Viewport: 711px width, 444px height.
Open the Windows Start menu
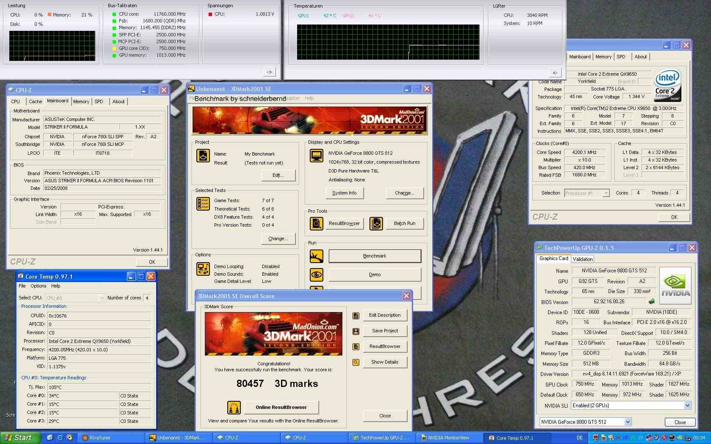click(20, 438)
